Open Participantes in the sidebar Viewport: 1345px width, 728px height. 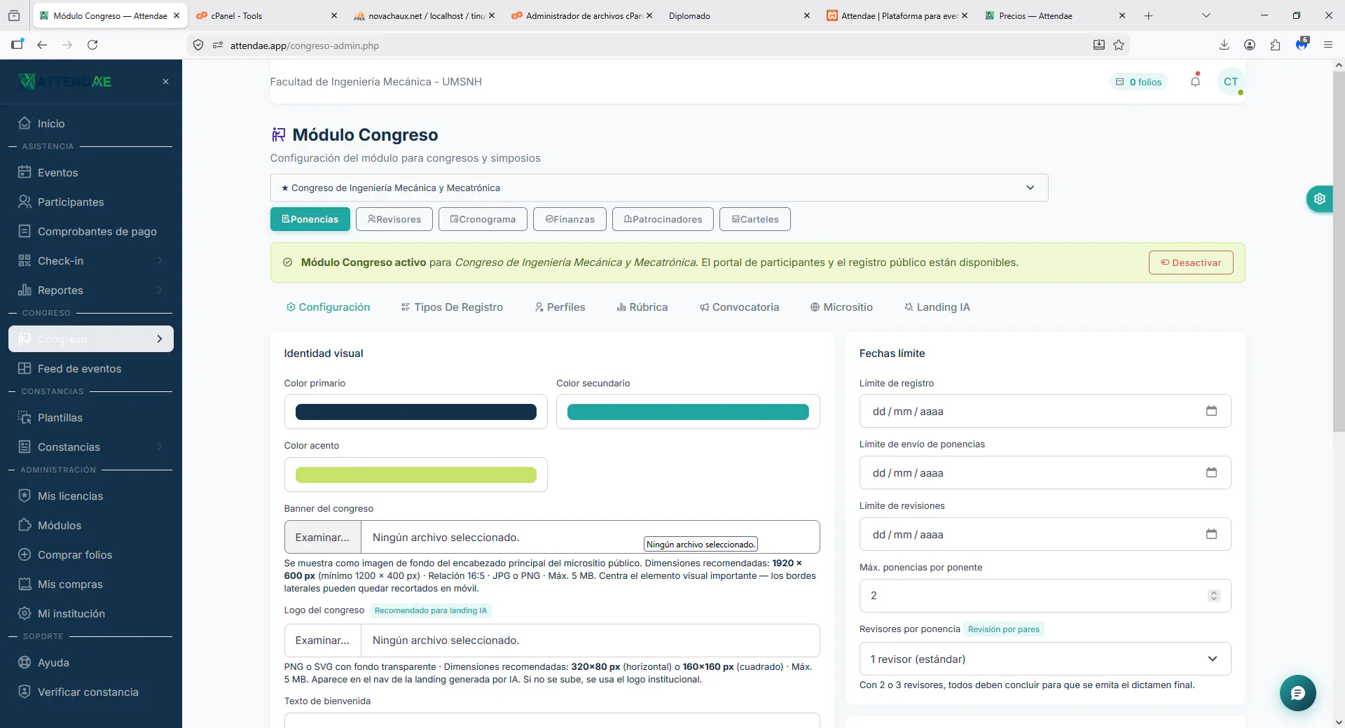pos(71,202)
